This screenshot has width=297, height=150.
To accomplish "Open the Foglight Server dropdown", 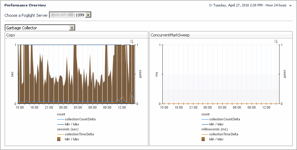I will tap(88, 15).
